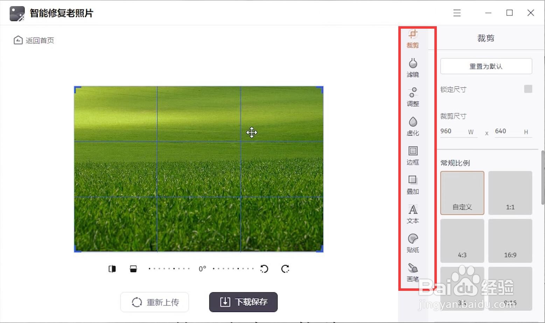Click top-left crop corner handle
The image size is (545, 323).
coord(77,89)
